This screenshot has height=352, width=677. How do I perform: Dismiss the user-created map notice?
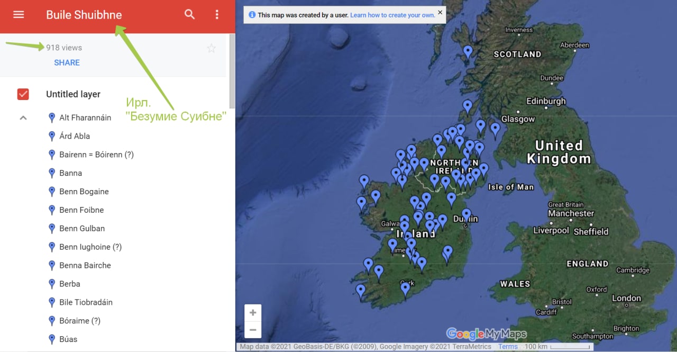point(440,12)
